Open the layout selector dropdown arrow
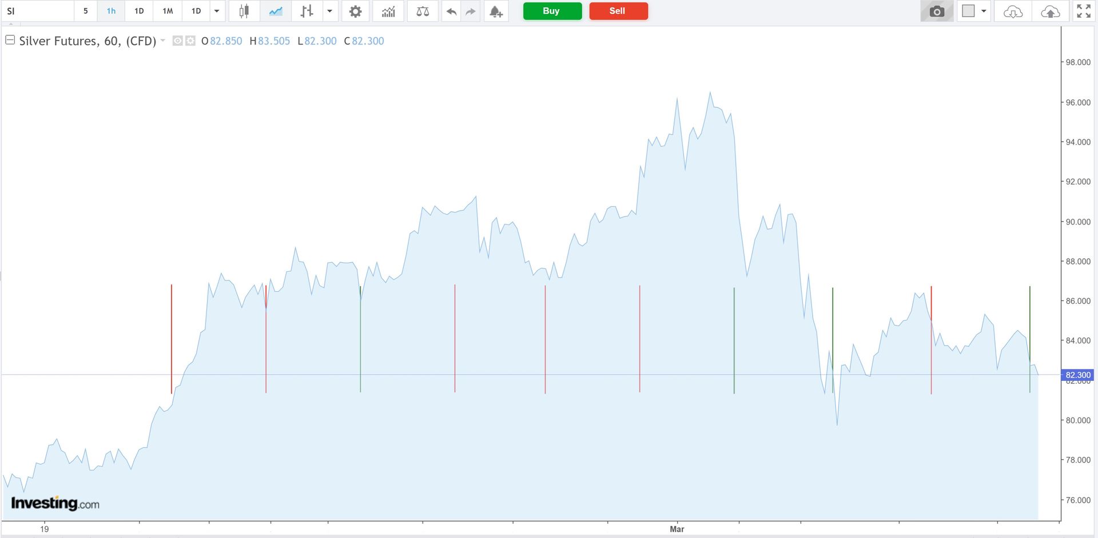Viewport: 1098px width, 538px height. coord(984,11)
